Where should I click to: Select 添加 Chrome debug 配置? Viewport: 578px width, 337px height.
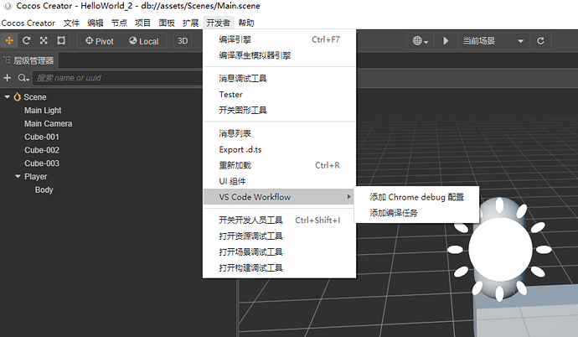pos(416,197)
